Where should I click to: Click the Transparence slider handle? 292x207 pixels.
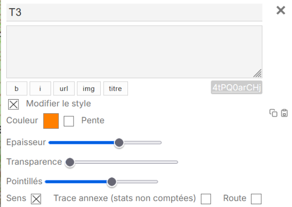(x=70, y=162)
